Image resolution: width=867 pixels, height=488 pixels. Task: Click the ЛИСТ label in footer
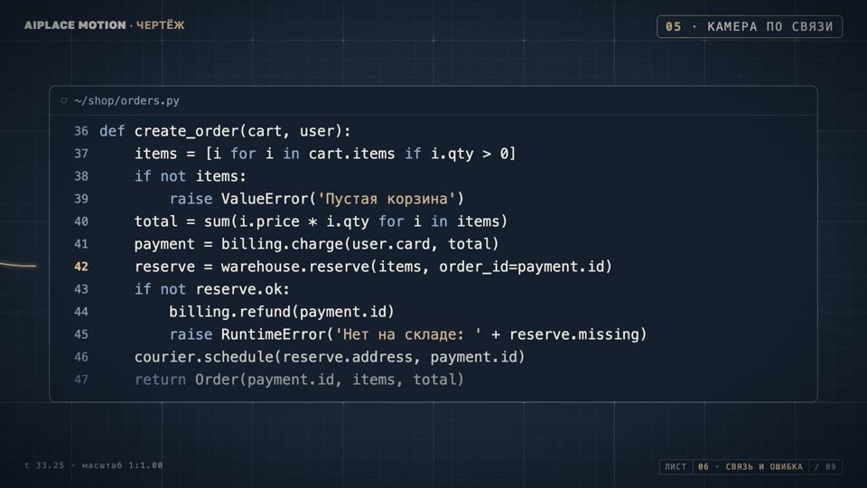pos(676,467)
